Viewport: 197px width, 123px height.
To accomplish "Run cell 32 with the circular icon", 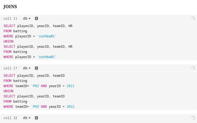I will tap(193, 118).
